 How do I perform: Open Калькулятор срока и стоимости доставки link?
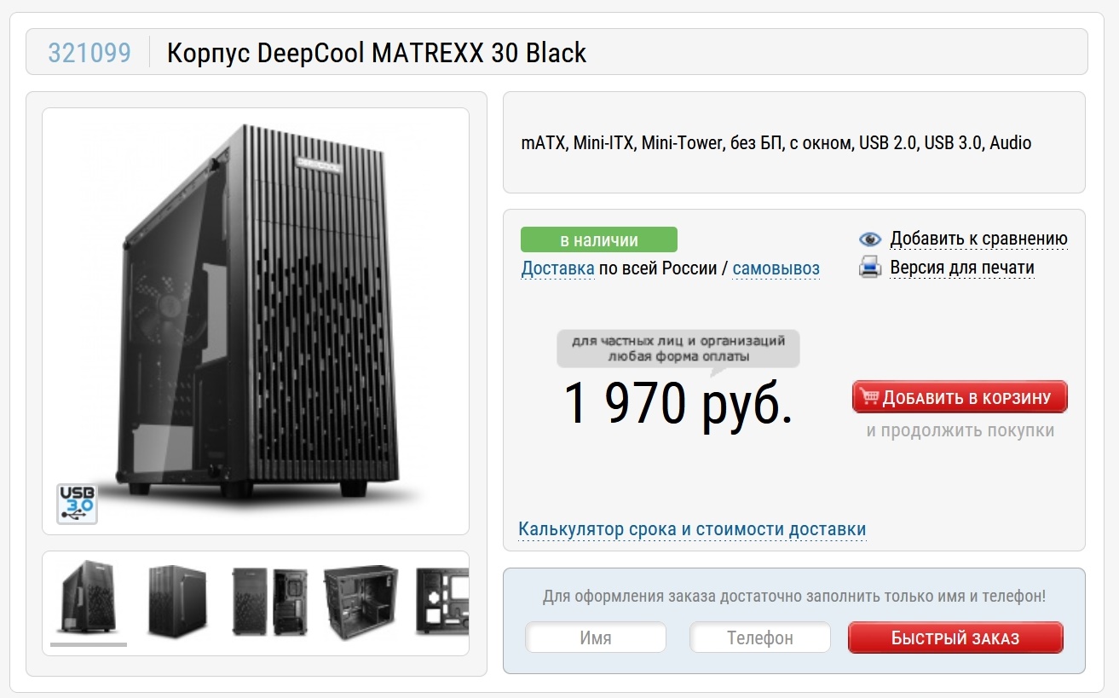692,529
